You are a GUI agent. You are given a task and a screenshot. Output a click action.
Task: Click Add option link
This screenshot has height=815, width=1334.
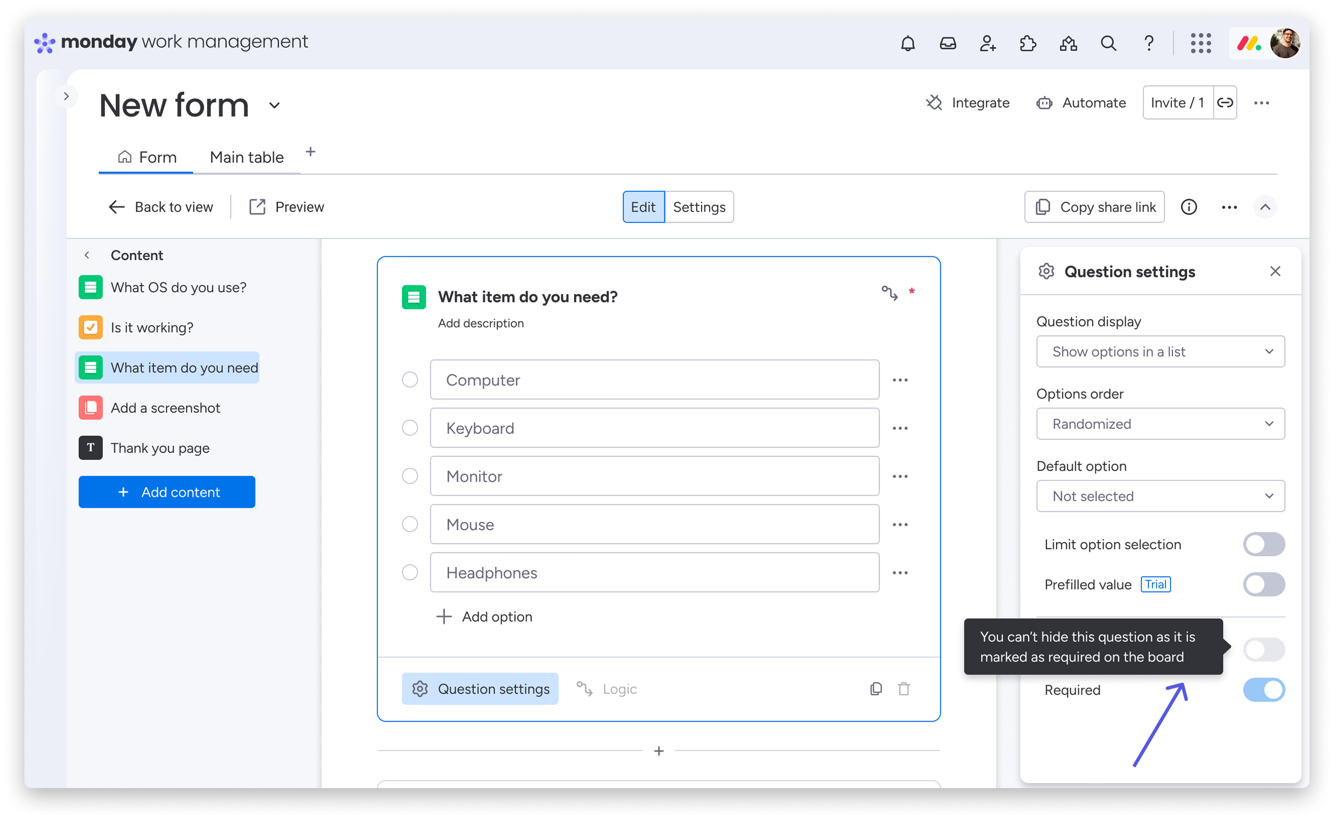484,616
